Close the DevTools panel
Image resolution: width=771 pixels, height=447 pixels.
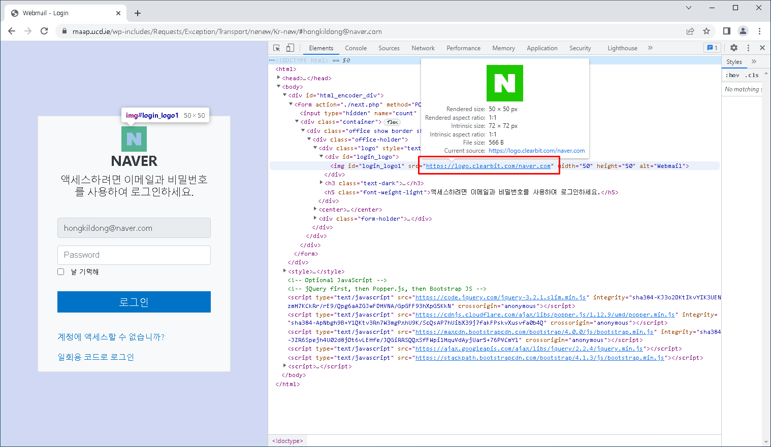click(762, 48)
